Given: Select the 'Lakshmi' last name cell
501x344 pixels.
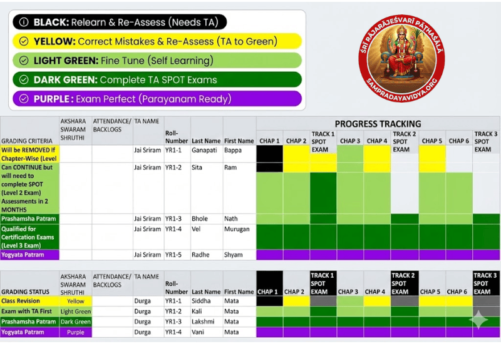Looking at the screenshot, I should point(206,321).
